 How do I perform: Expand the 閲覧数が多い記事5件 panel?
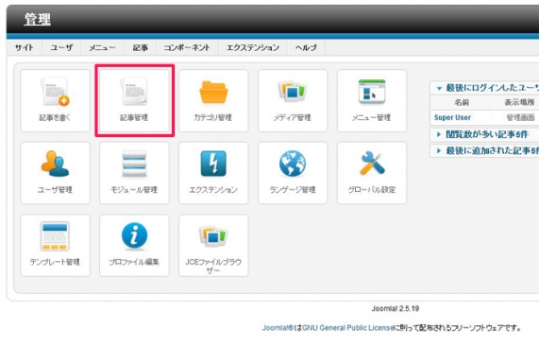pyautogui.click(x=484, y=134)
